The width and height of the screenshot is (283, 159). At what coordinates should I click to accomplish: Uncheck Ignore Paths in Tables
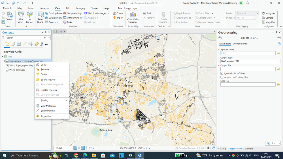(222, 73)
